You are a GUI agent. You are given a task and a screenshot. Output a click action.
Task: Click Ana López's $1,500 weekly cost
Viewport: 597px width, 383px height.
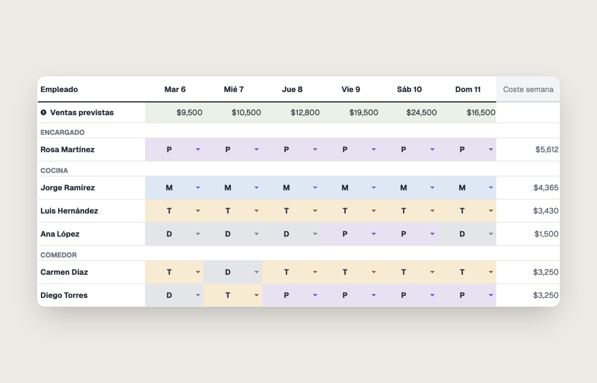click(x=546, y=234)
